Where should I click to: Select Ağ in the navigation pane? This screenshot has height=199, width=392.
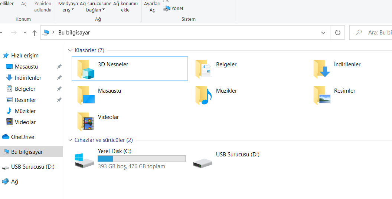point(14,182)
